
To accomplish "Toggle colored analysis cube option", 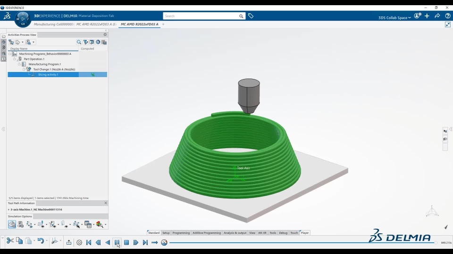I will 100,224.
